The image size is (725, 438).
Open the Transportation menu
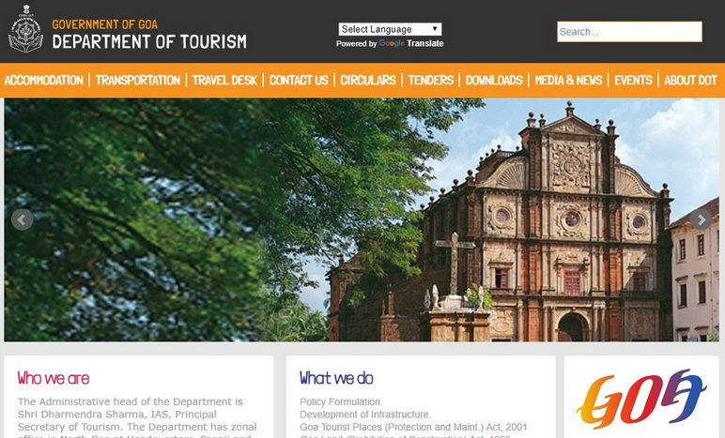[138, 81]
